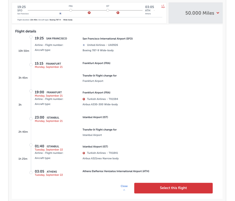Click the Select this flight button

173,188
